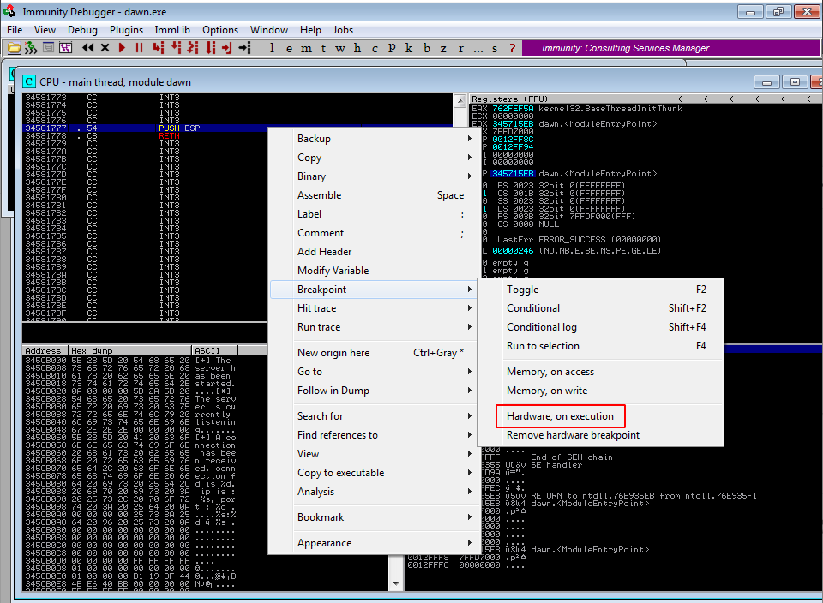This screenshot has height=603, width=823.
Task: Expand the Search for submenu
Action: (373, 416)
